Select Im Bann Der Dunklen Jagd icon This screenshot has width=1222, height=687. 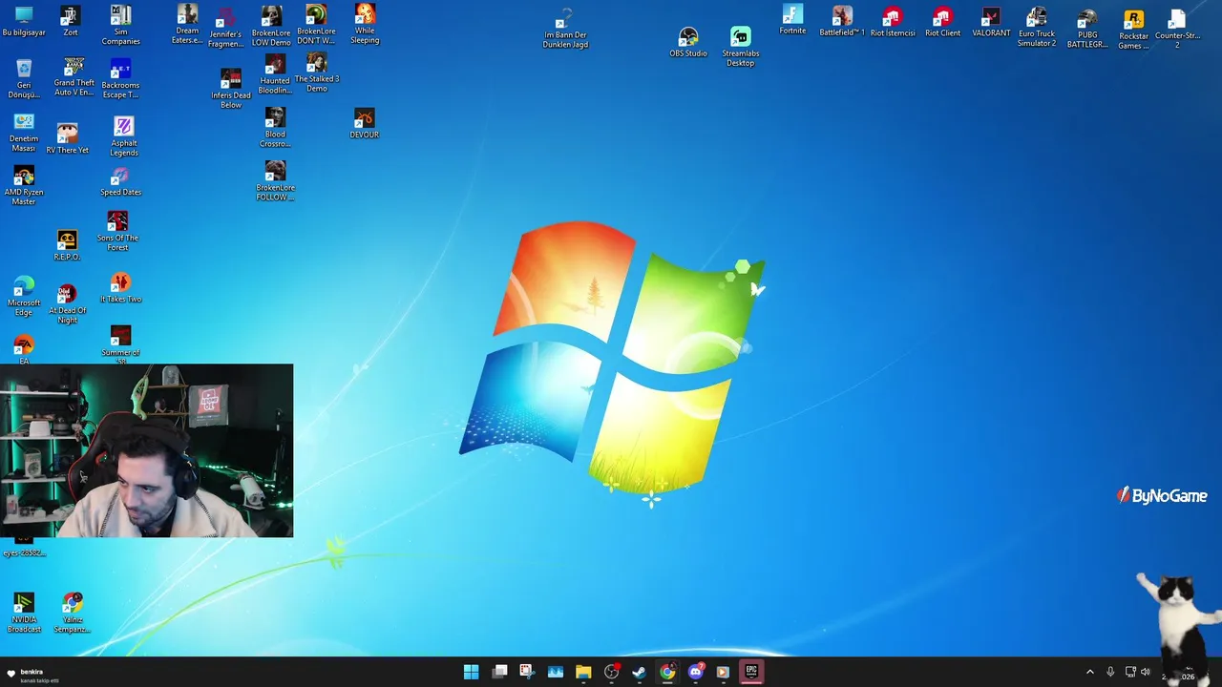tap(565, 28)
